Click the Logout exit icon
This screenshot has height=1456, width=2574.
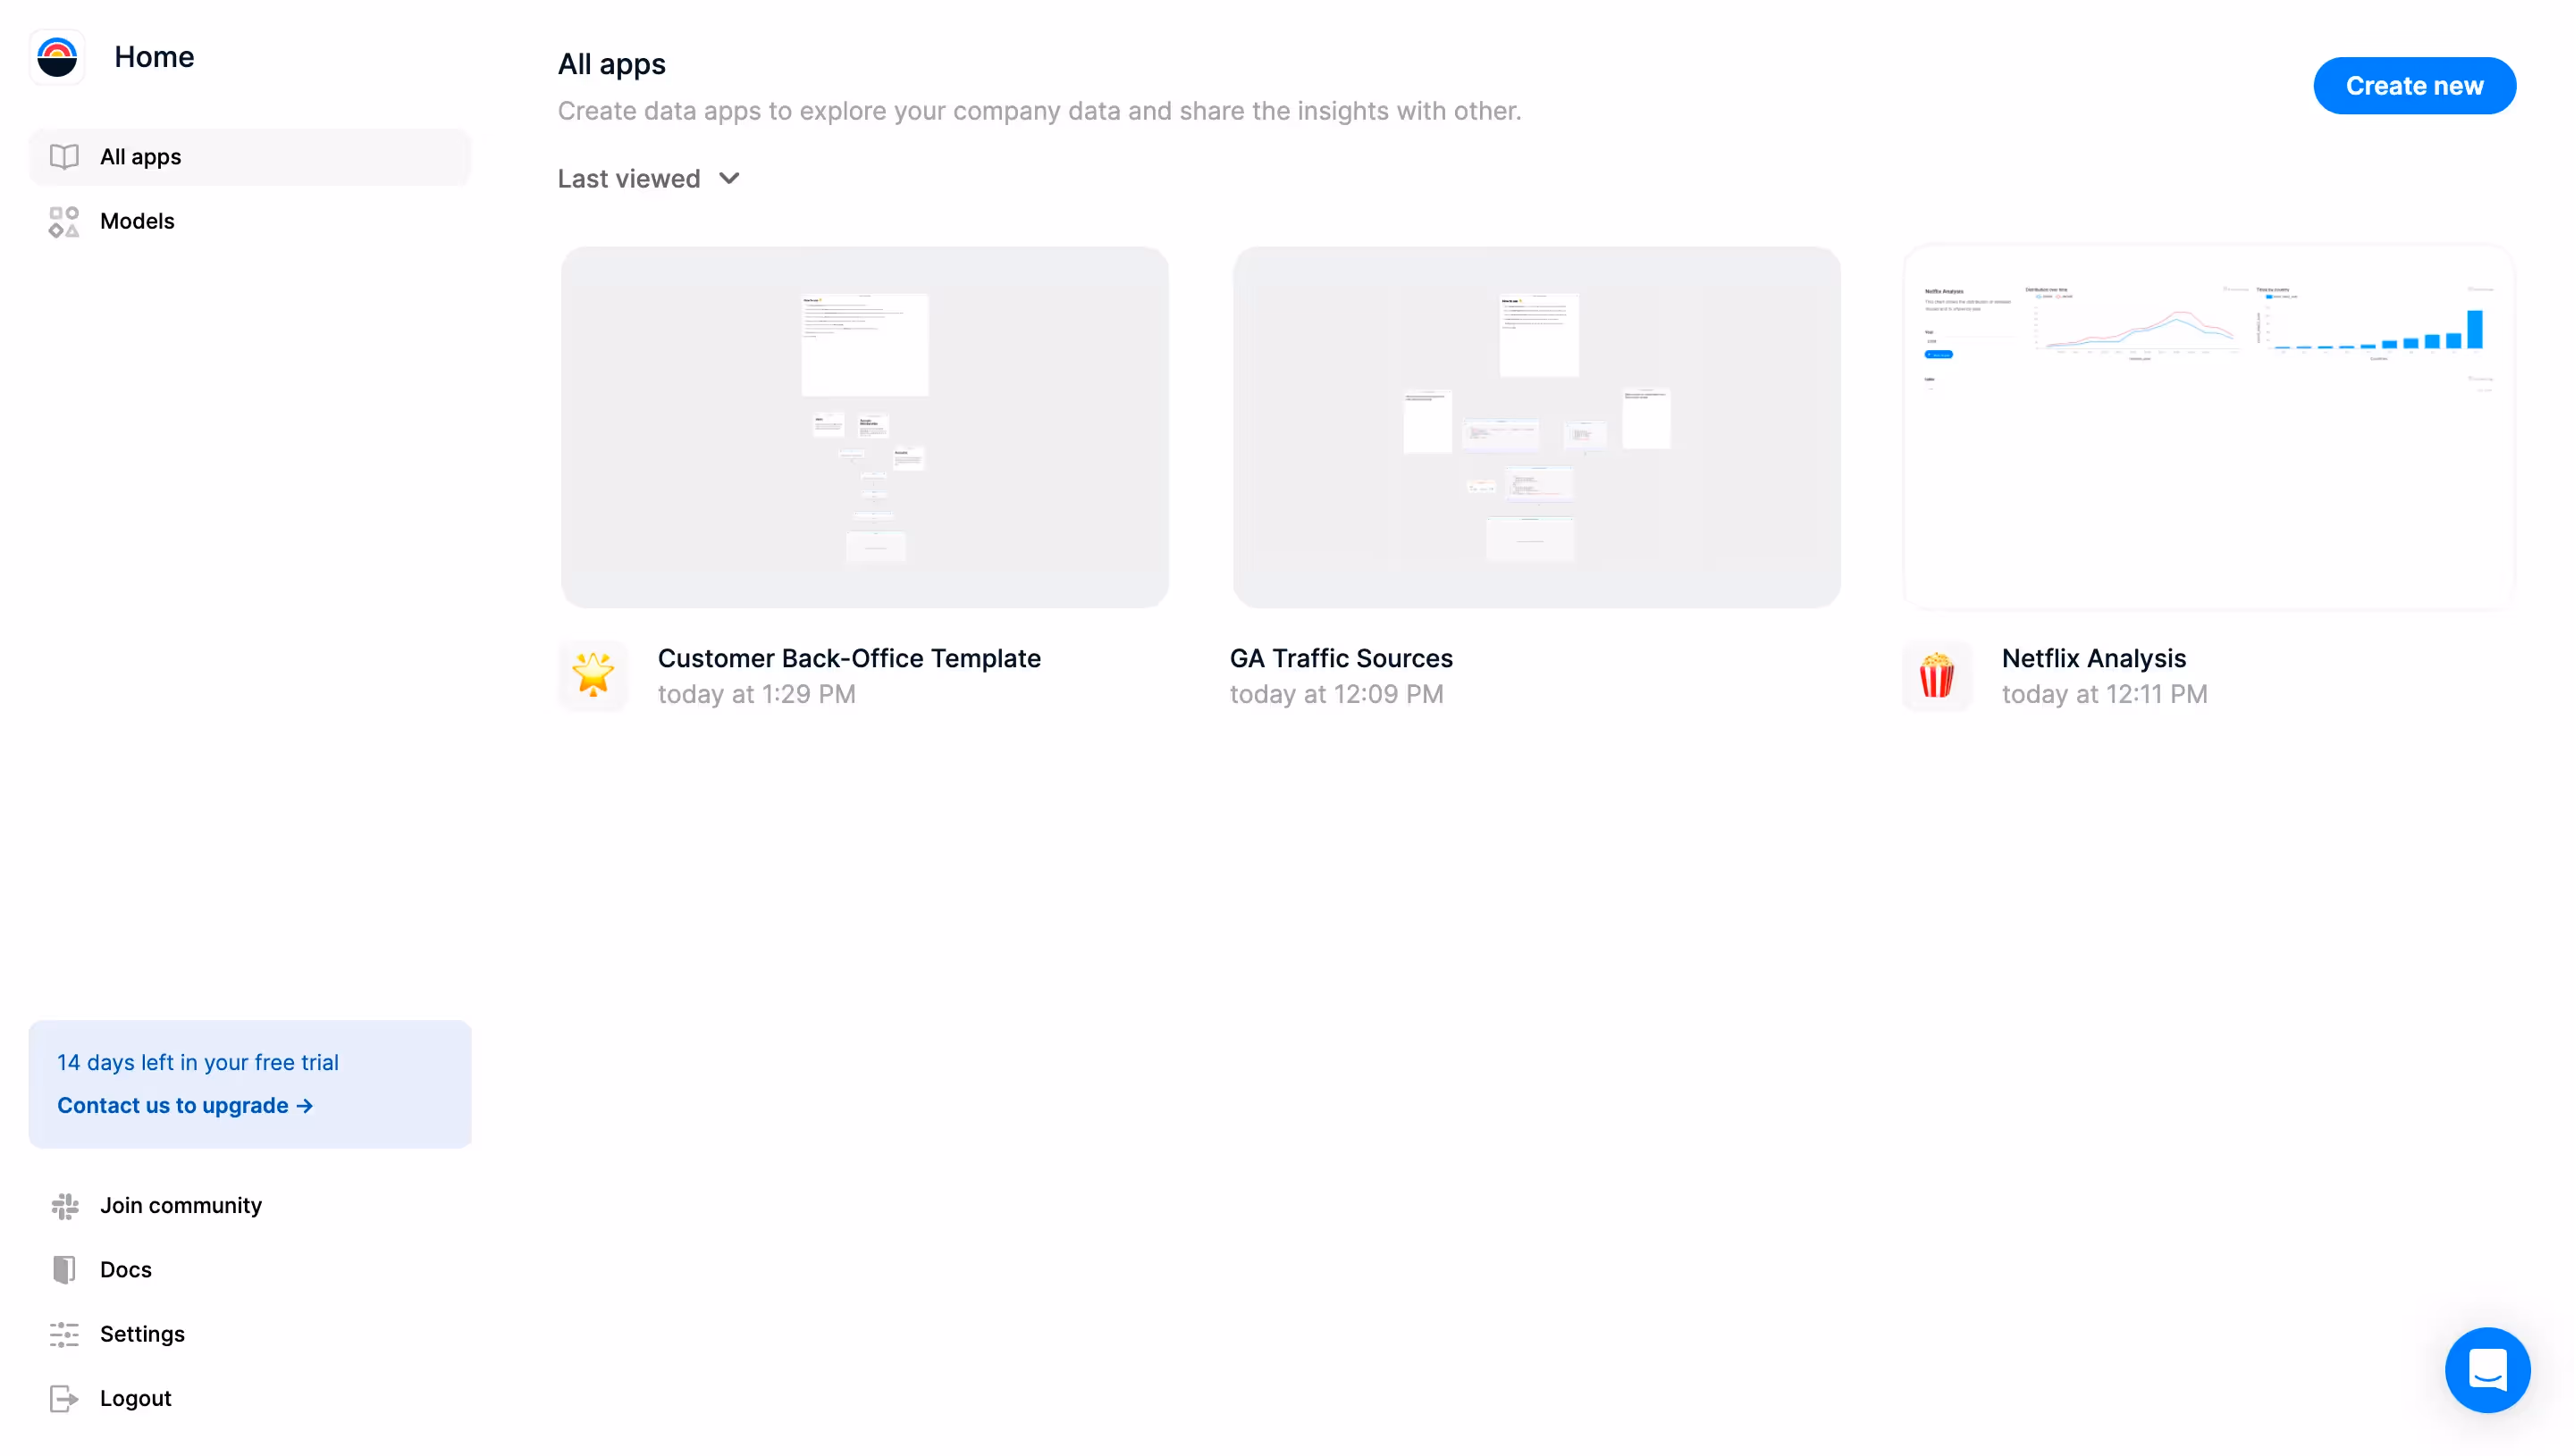pos(64,1398)
